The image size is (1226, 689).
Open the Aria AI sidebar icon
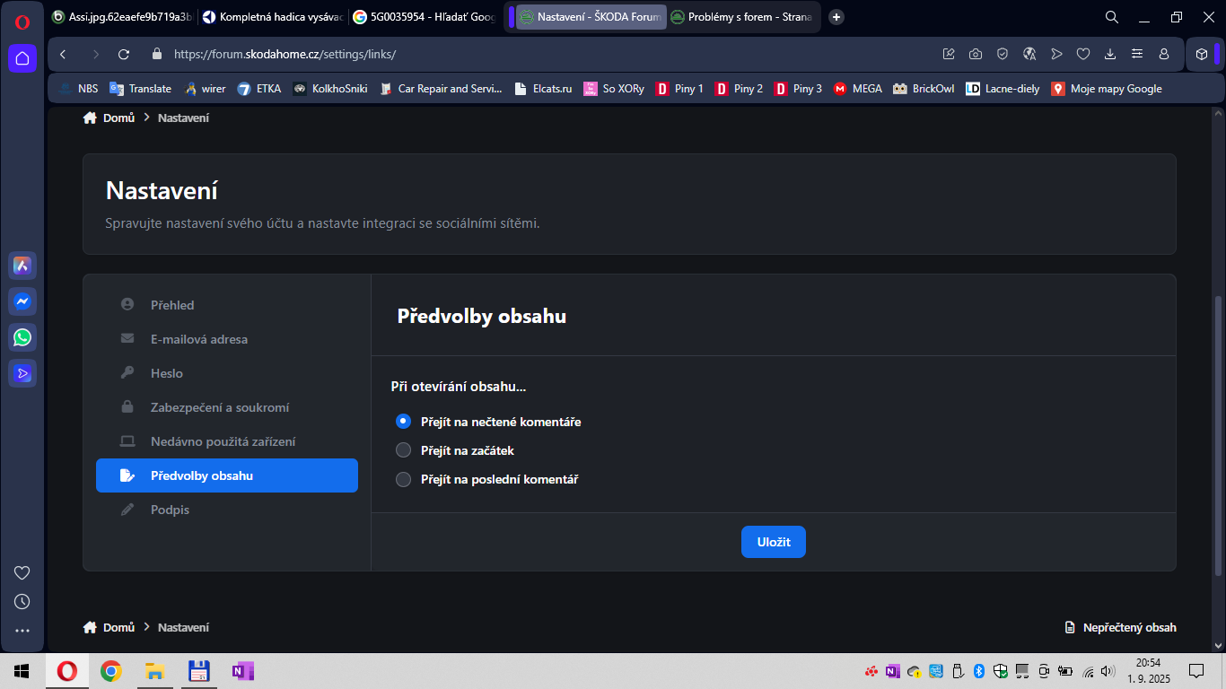22,266
